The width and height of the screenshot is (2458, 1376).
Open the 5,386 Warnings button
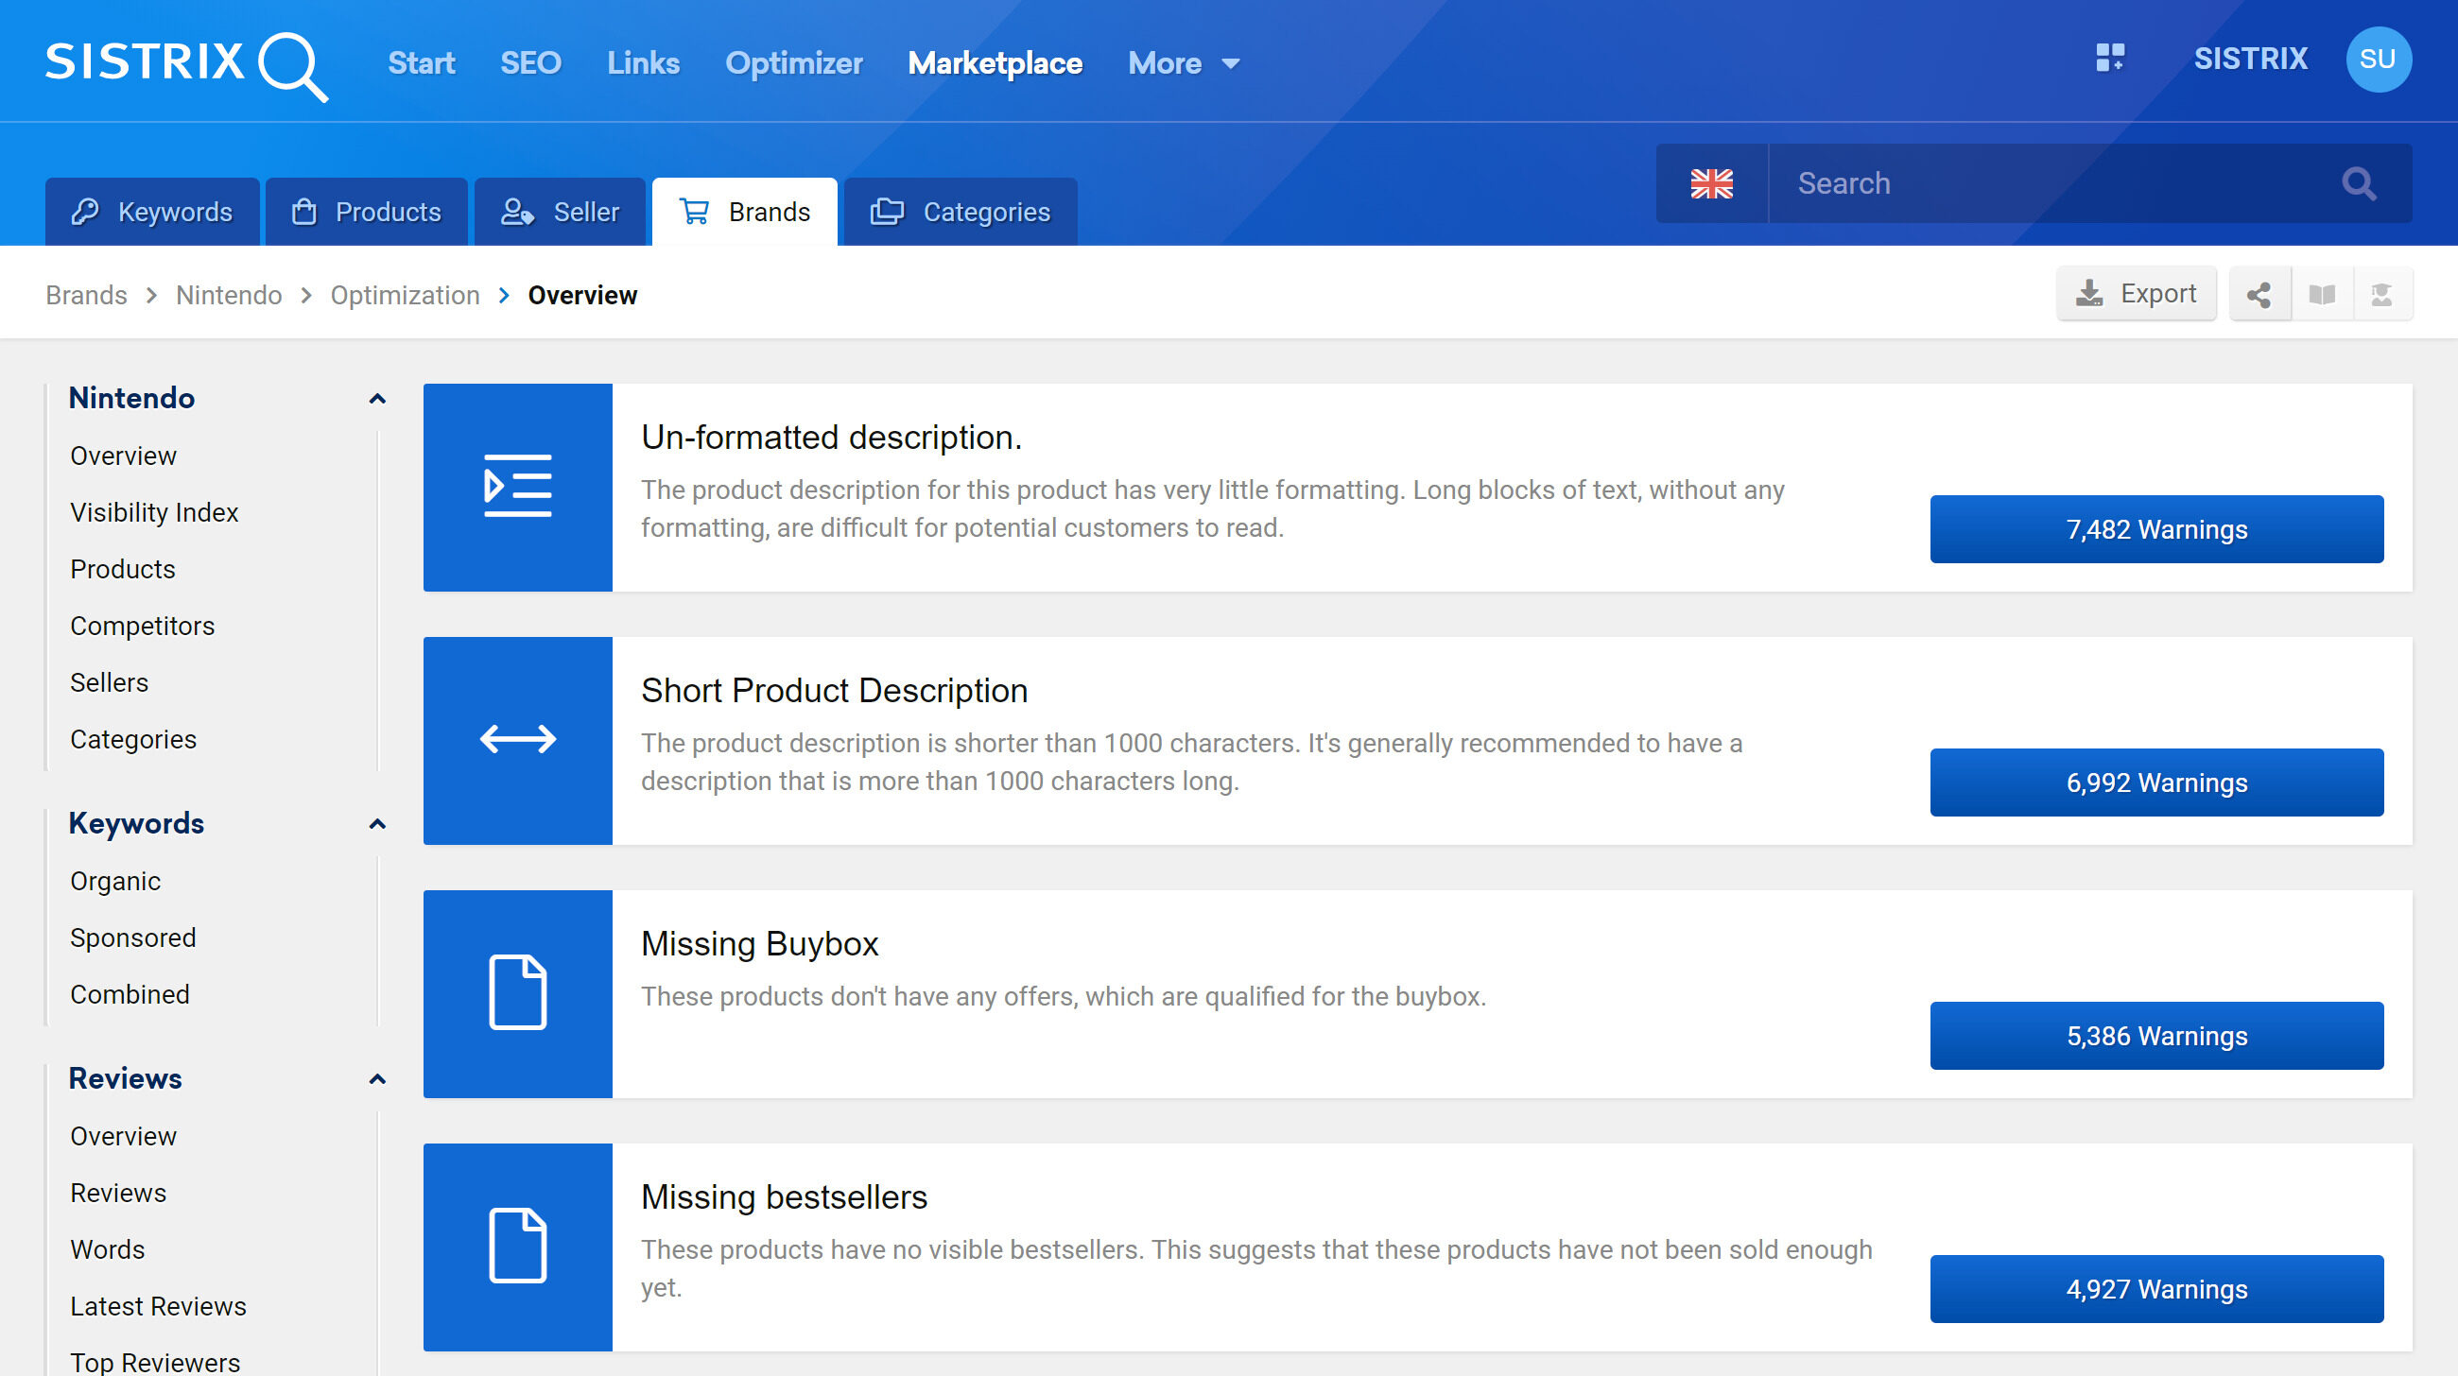point(2156,1036)
